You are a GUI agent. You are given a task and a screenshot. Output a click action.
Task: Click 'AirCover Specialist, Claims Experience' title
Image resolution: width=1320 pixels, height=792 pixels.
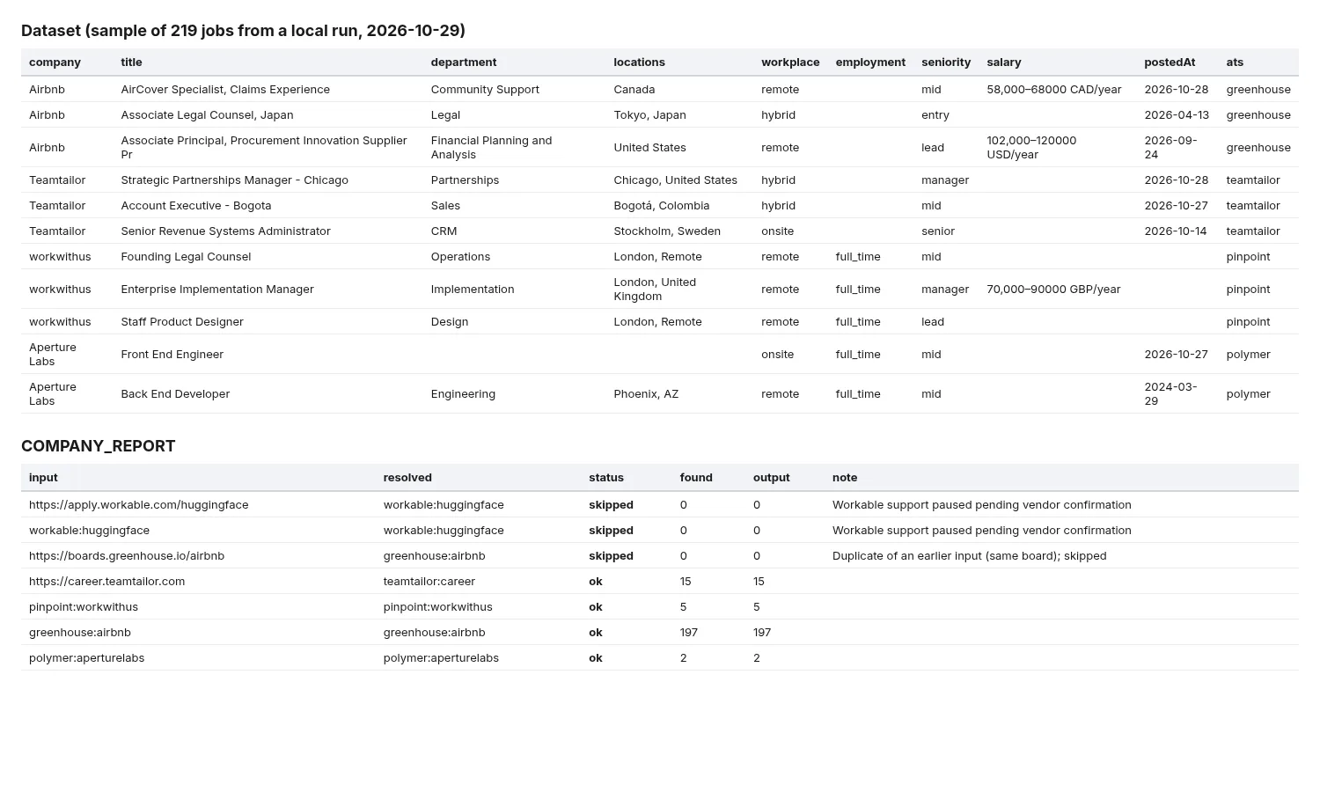(x=225, y=90)
